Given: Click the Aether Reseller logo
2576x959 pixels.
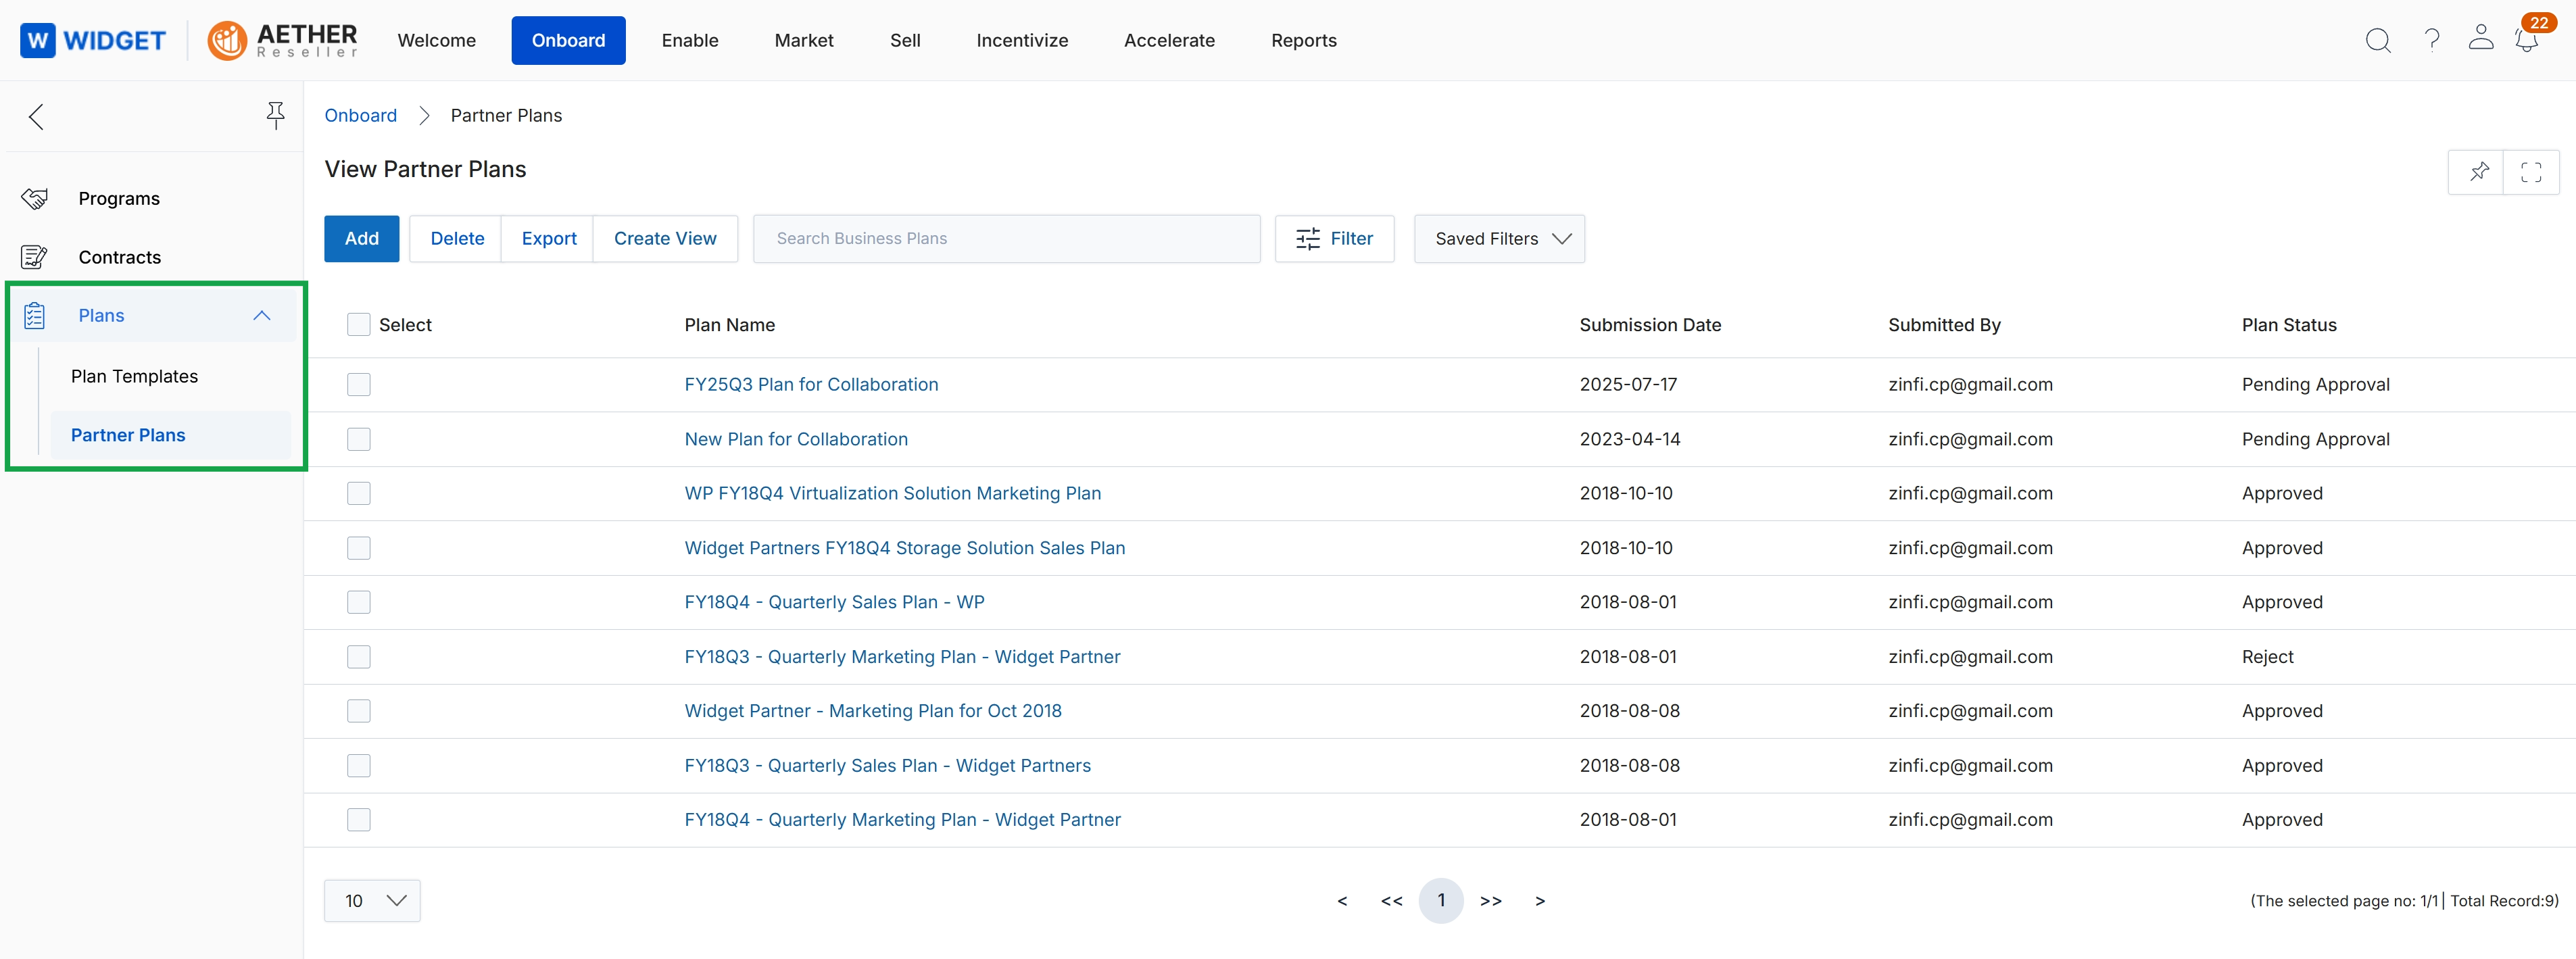Looking at the screenshot, I should tap(282, 40).
